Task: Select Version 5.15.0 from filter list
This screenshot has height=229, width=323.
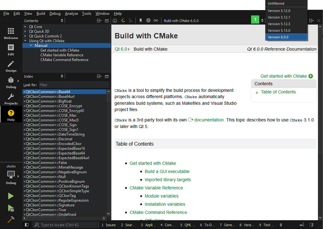Action: click(279, 31)
